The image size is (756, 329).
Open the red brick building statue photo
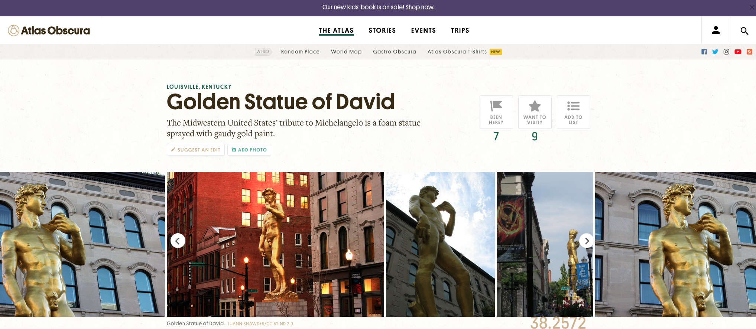pos(275,244)
